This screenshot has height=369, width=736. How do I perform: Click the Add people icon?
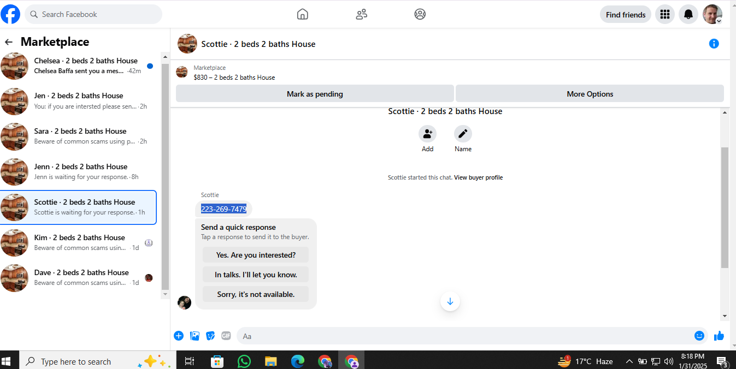tap(427, 134)
